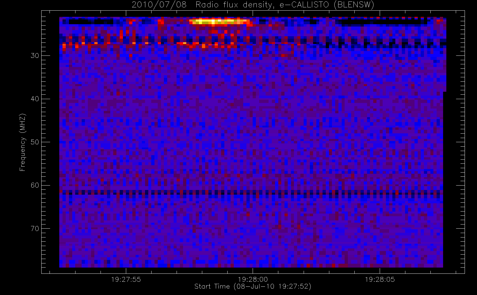Click the 40 frequency tick label
Image resolution: width=477 pixels, height=295 pixels.
click(35, 99)
